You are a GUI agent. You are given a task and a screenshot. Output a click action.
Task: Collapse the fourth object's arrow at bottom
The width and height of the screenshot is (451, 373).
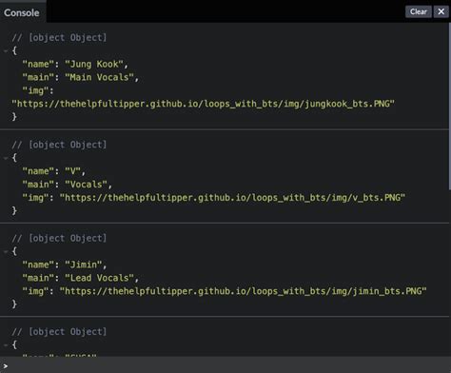[6, 345]
